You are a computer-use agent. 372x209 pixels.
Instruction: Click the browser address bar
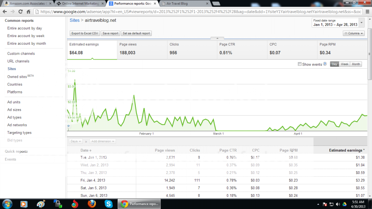[x=198, y=11]
